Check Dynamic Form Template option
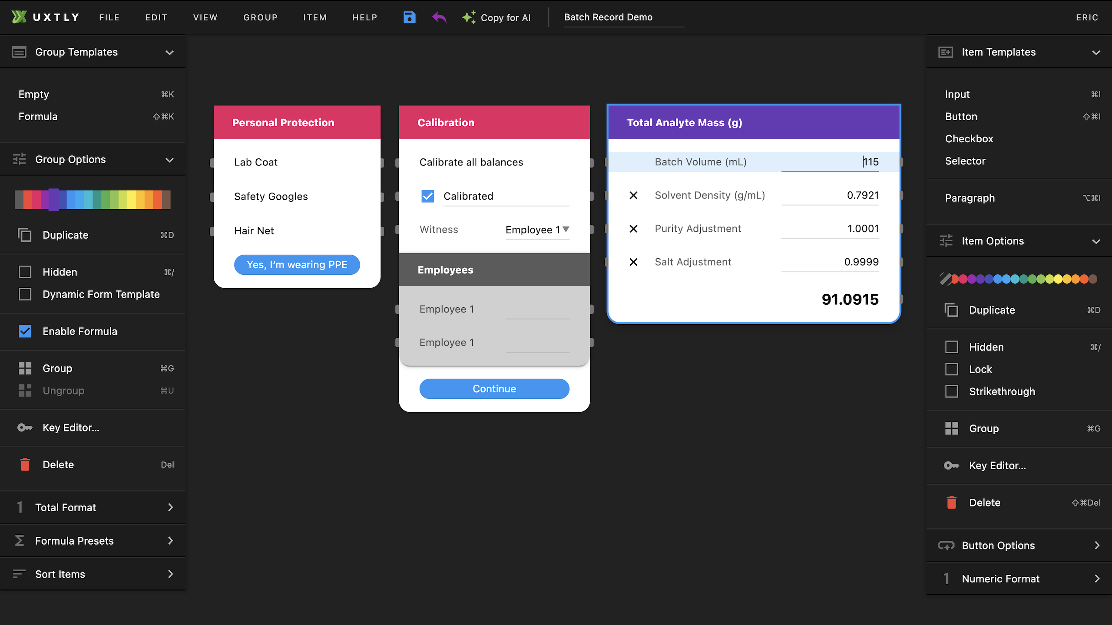 pos(25,294)
